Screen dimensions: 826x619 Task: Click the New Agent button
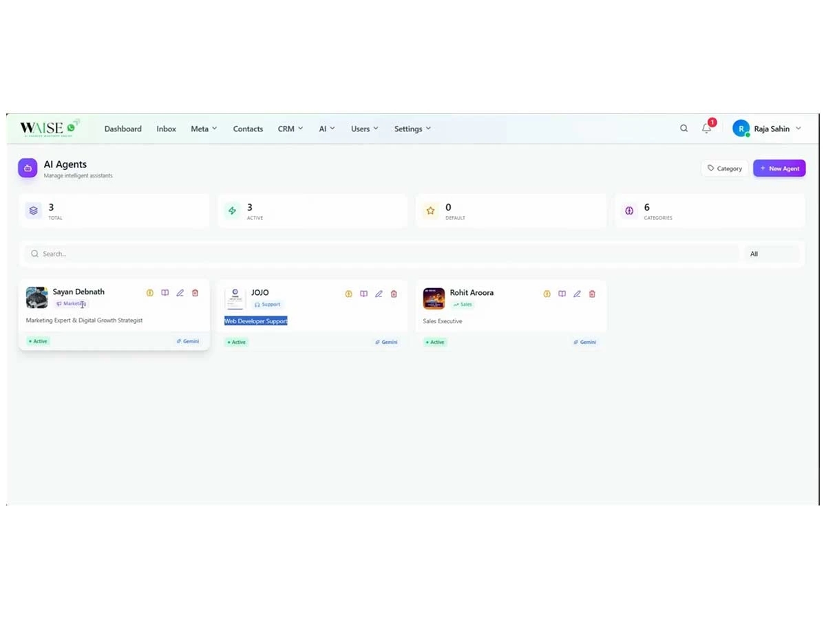(779, 168)
